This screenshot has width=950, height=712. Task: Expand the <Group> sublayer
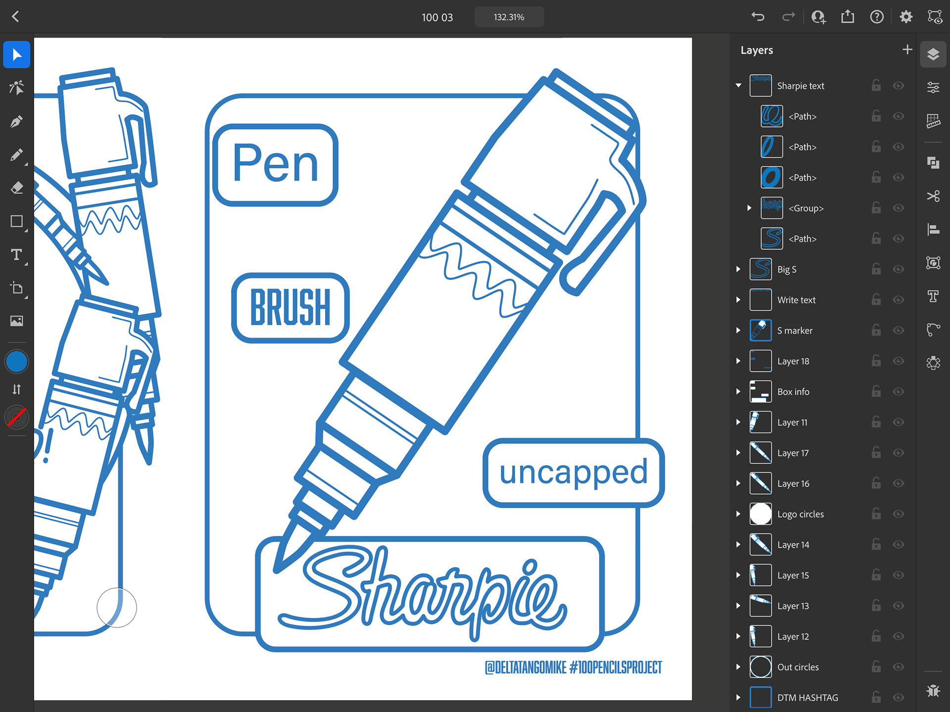(x=749, y=208)
